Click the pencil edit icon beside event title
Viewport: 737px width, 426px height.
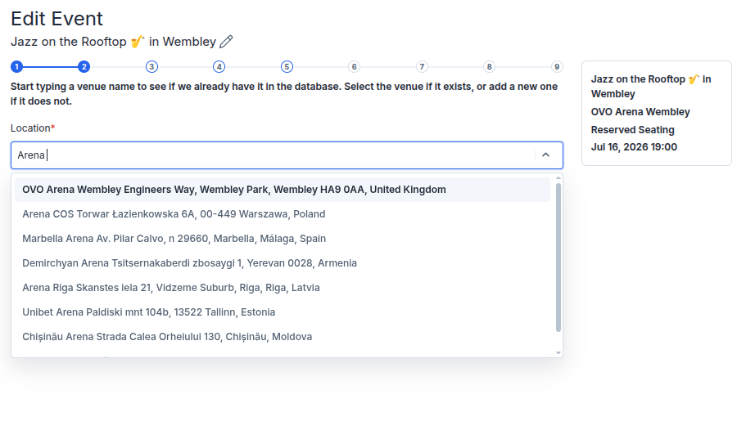pyautogui.click(x=226, y=42)
